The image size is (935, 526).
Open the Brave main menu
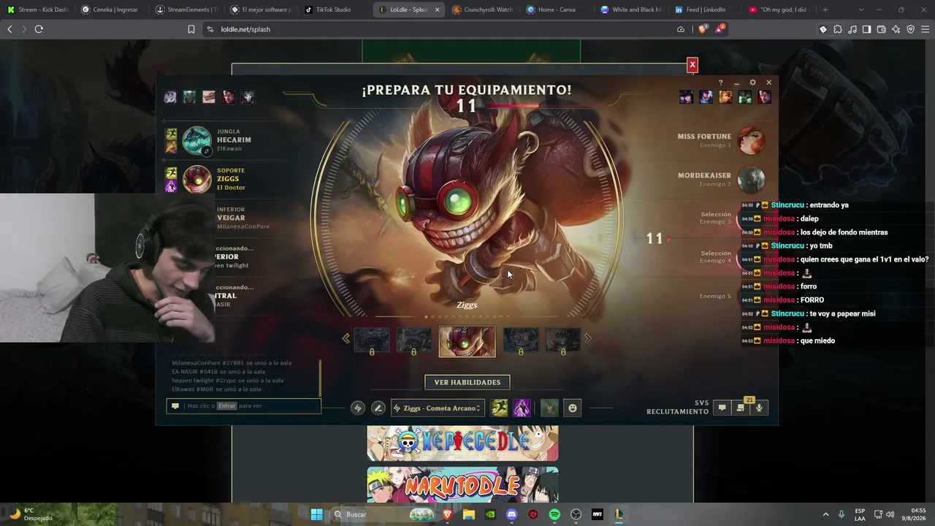tap(925, 29)
